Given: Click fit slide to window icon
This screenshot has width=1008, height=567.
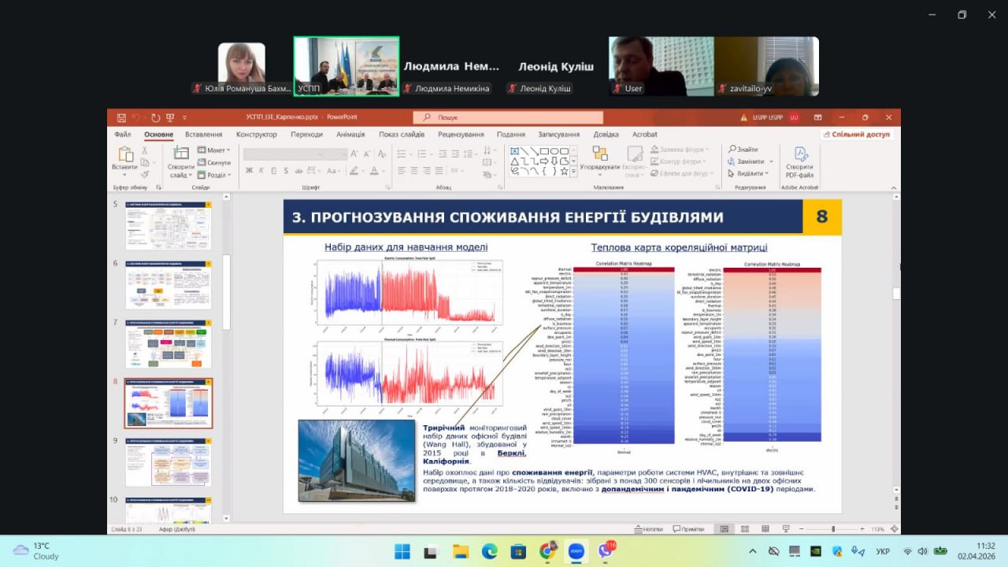Looking at the screenshot, I should 894,529.
